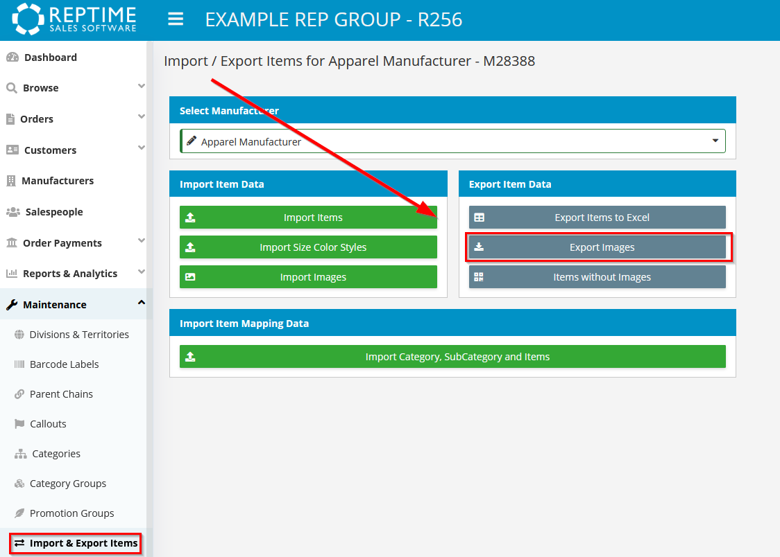780x557 pixels.
Task: Open the Manufacturers menu item
Action: coord(74,181)
